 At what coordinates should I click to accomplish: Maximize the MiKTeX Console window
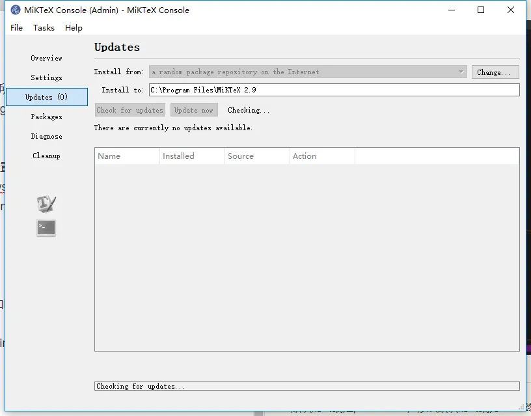[x=481, y=10]
